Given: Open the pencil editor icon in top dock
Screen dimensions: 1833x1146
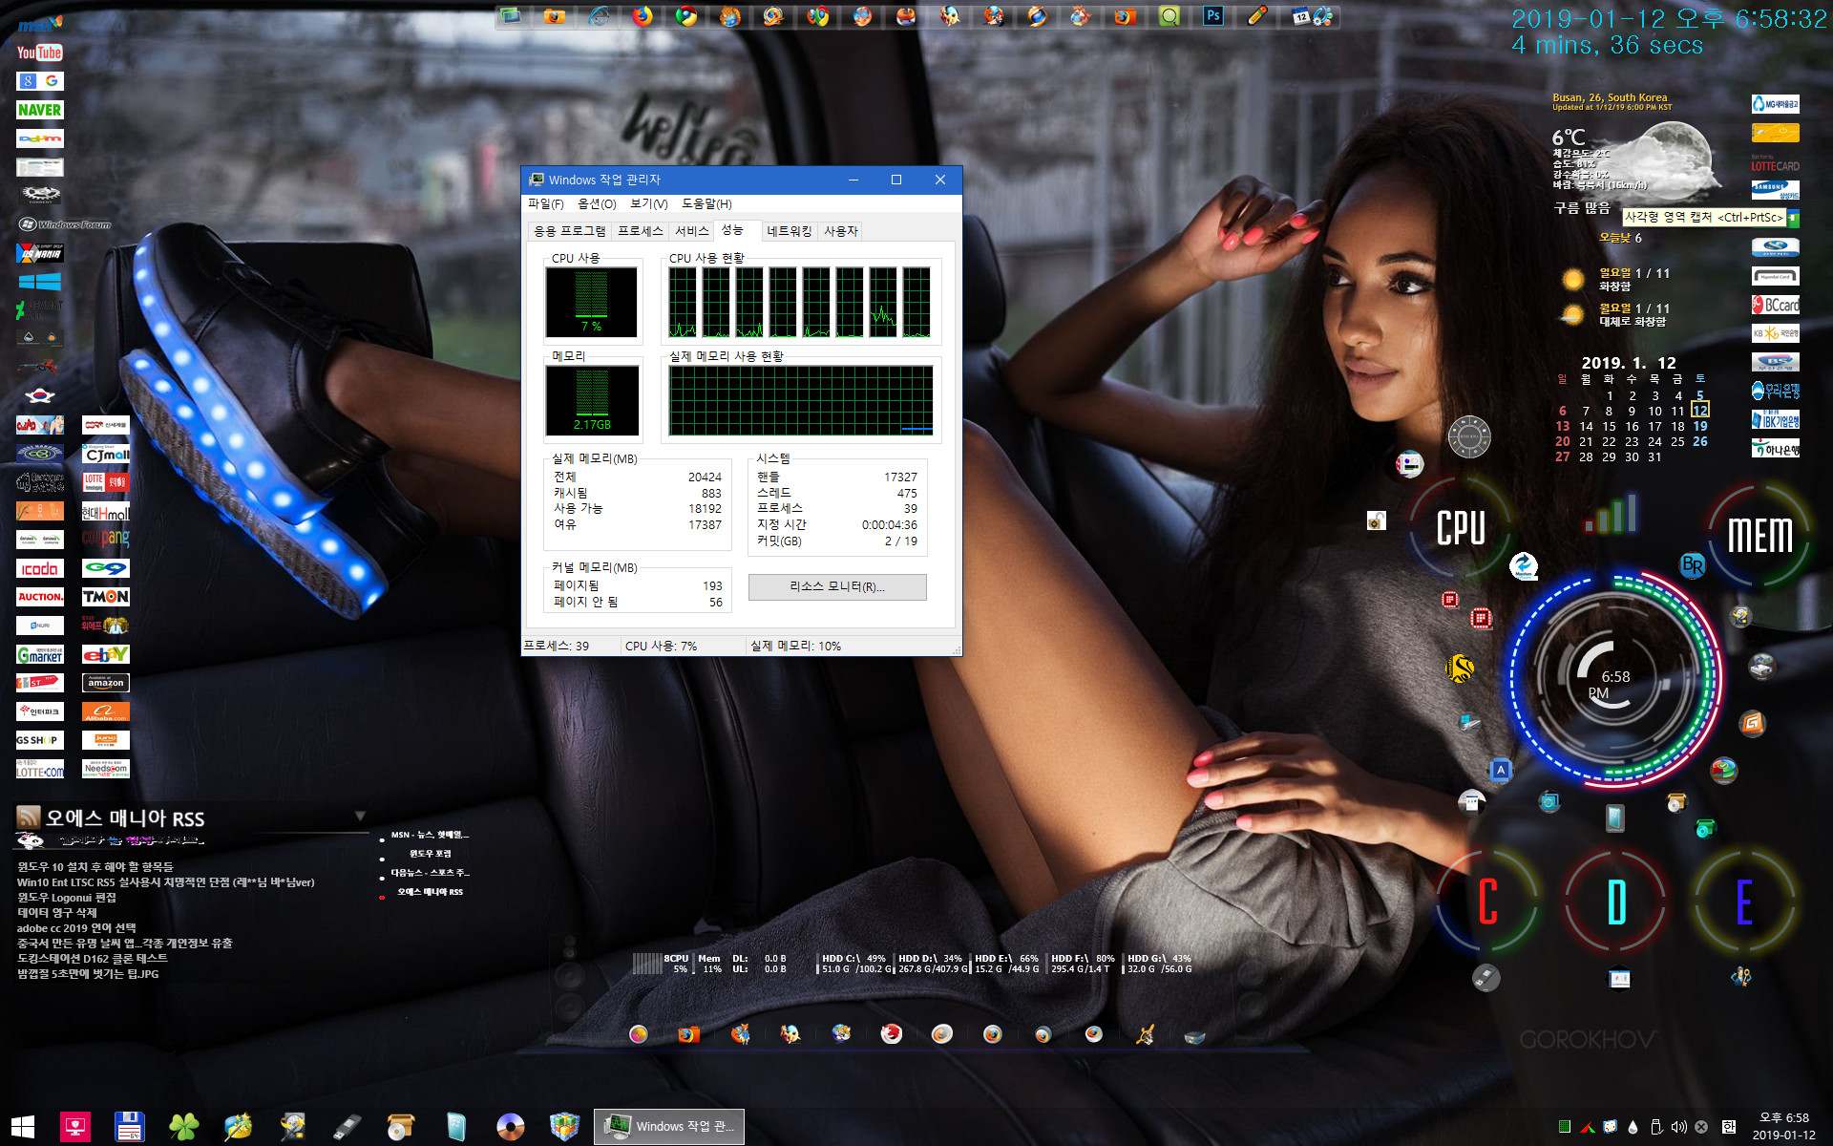Looking at the screenshot, I should tap(1257, 16).
